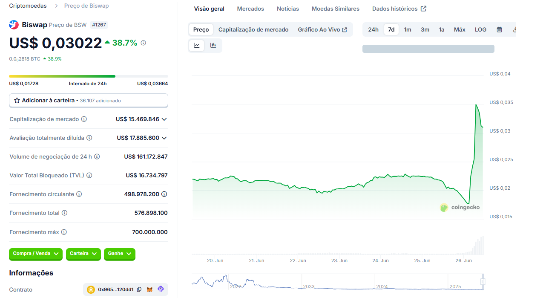This screenshot has width=546, height=298.
Task: Click the 700.000.000 max supply value
Action: tap(150, 232)
